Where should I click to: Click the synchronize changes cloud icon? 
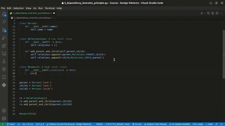coord(19,124)
